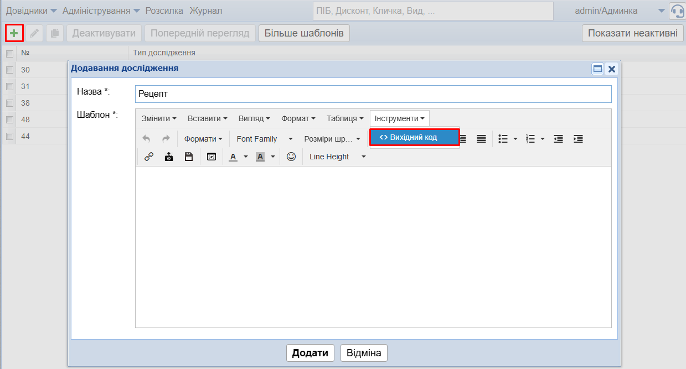Open the Таблиця menu

[x=345, y=118]
